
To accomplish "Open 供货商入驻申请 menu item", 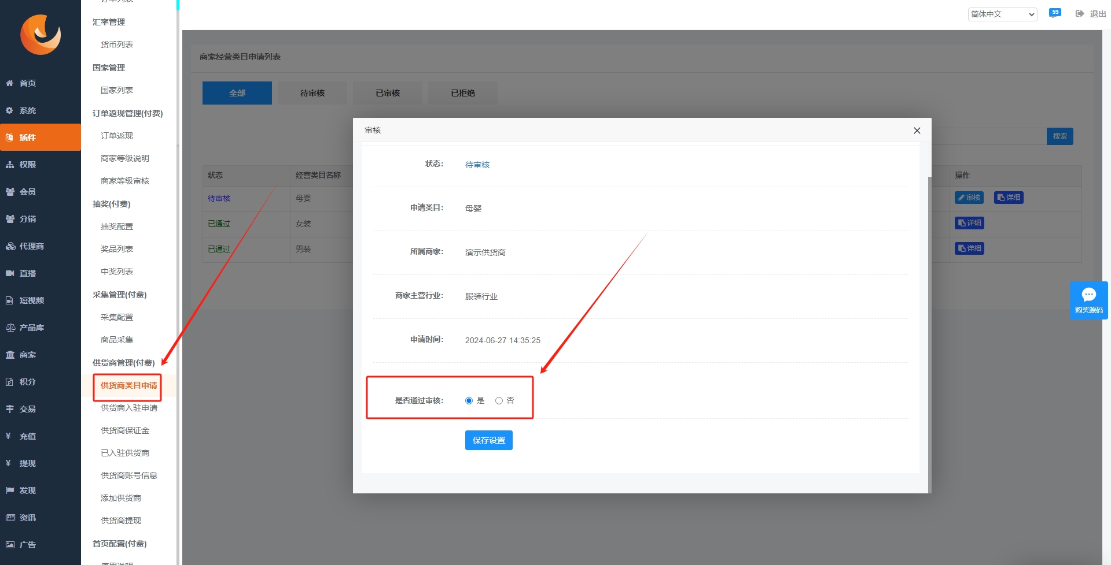I will coord(129,408).
